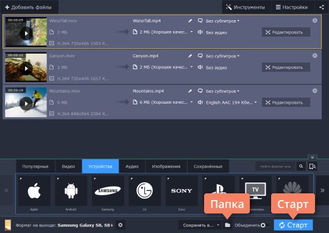The height and width of the screenshot is (233, 329).
Task: Click Редактировать for Mountains.mp4
Action: 286,102
